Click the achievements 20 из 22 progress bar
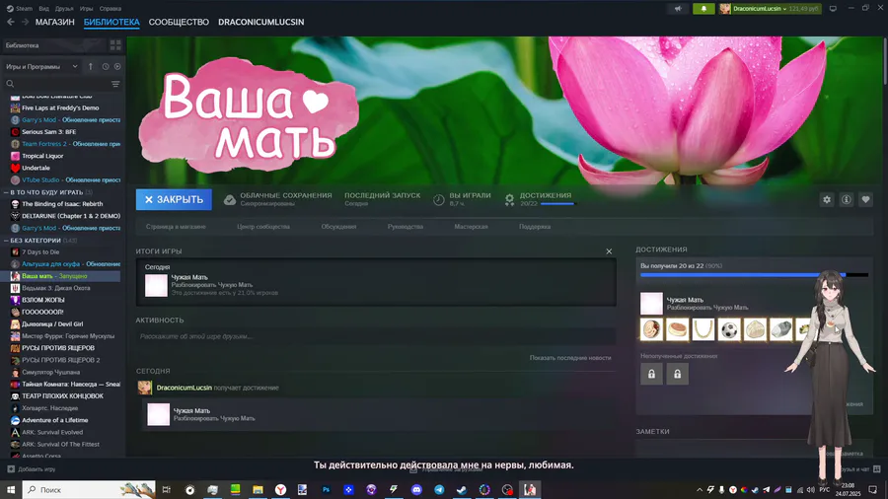The image size is (888, 499). pos(754,275)
